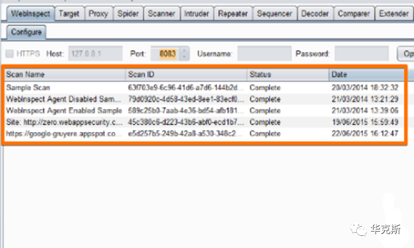Viewport: 414px width, 248px height.
Task: Click into the Password field
Action: [x=362, y=53]
